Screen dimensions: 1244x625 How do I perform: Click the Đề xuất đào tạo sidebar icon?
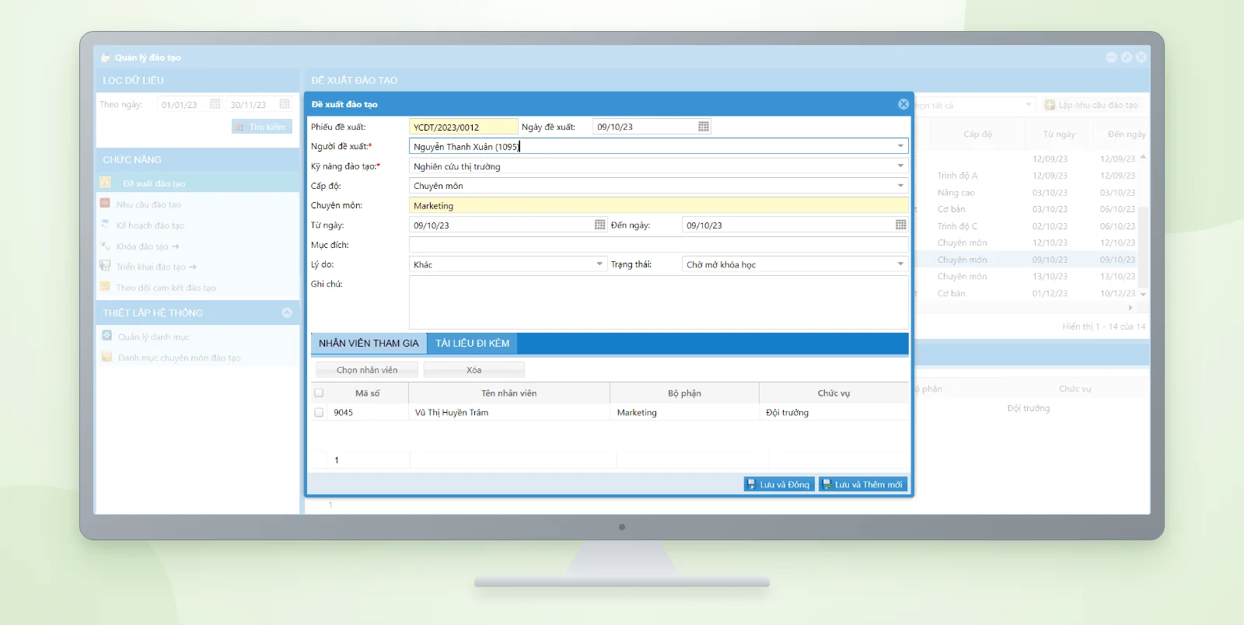tap(105, 182)
